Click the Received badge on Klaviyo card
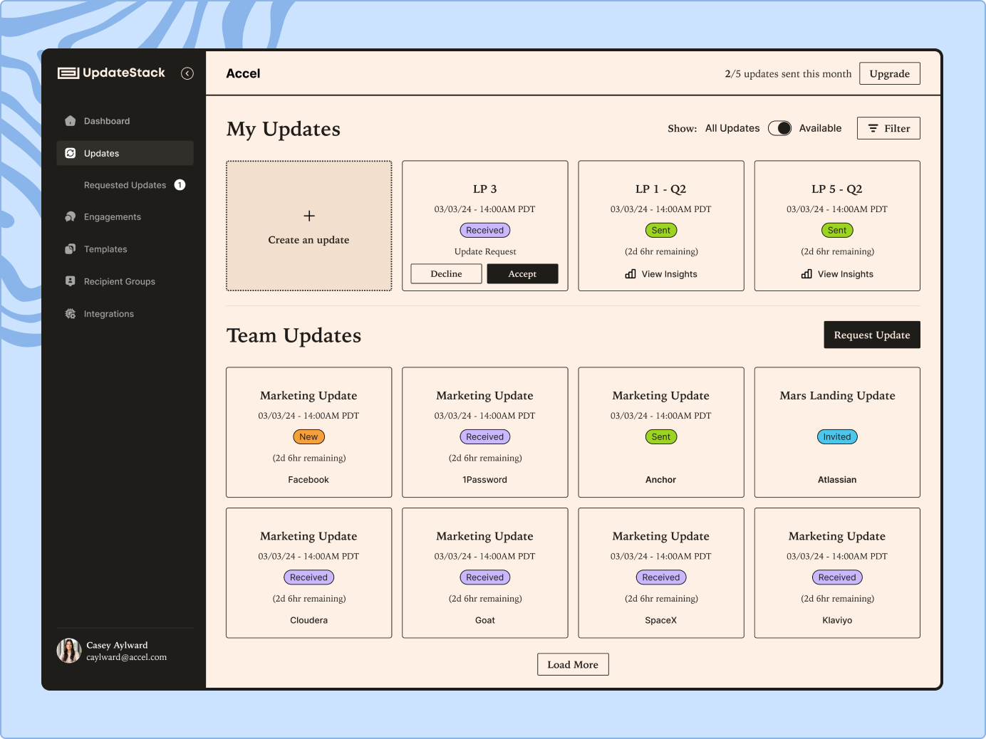Viewport: 986px width, 739px height. click(837, 577)
